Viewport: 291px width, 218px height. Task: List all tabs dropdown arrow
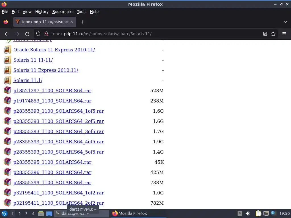tap(285, 22)
